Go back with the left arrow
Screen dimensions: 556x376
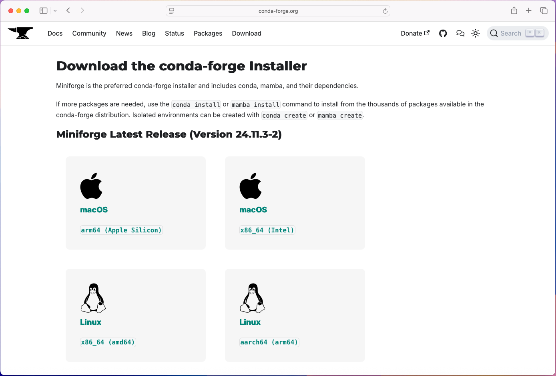68,10
